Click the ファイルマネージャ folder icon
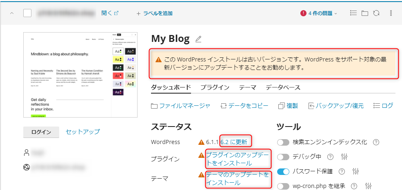402x190 pixels. click(154, 106)
